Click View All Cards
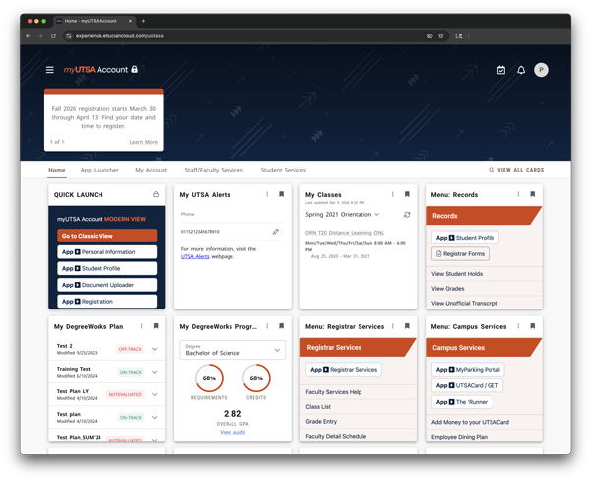591x481 pixels. 520,170
